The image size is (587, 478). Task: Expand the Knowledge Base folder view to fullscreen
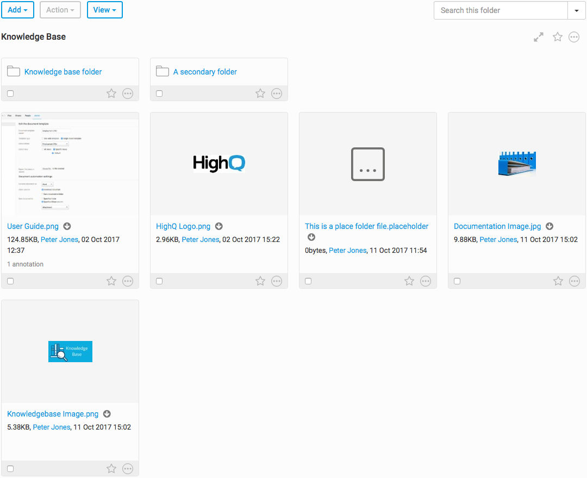538,37
